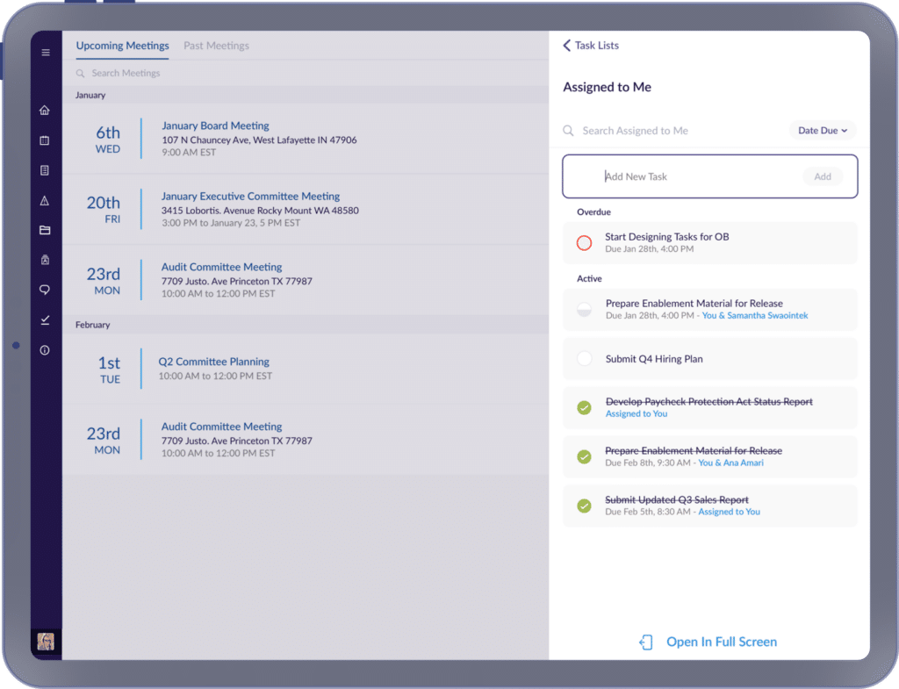Click the Documents page icon in the sidebar
This screenshot has width=899, height=689.
pyautogui.click(x=46, y=170)
